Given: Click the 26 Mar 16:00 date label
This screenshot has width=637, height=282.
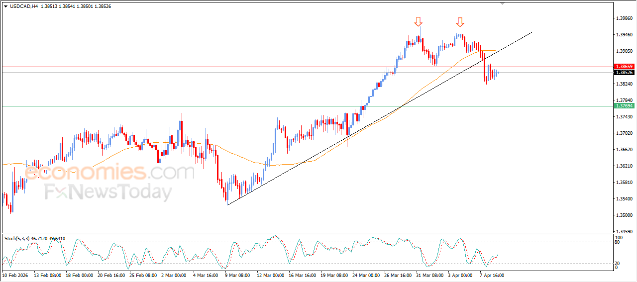Looking at the screenshot, I should coord(397,275).
